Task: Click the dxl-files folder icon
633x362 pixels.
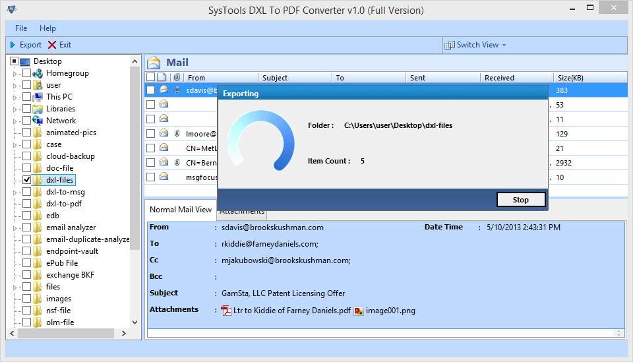Action: 37,180
